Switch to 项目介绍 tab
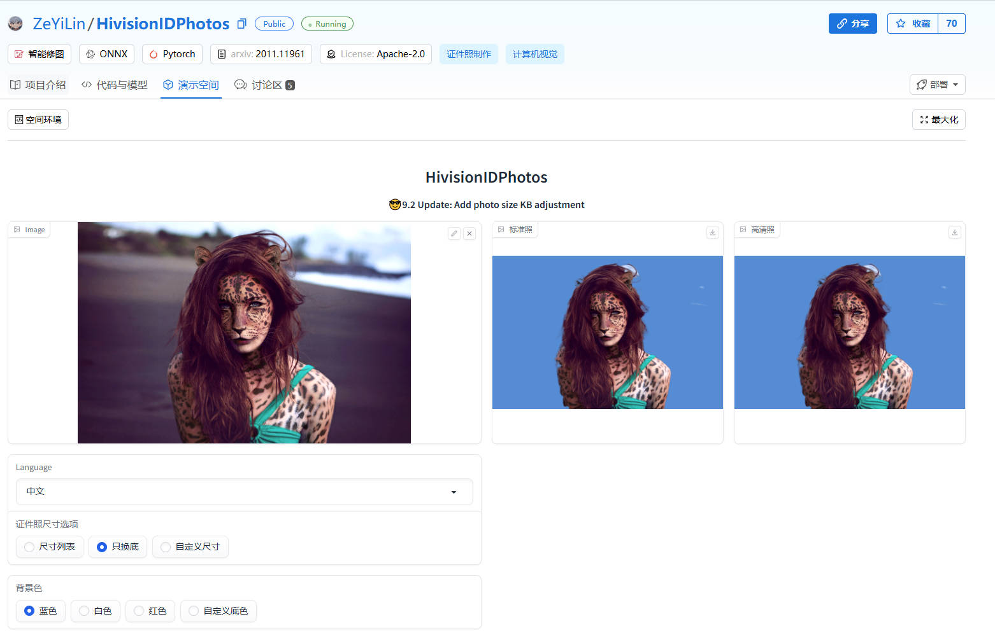 point(38,85)
